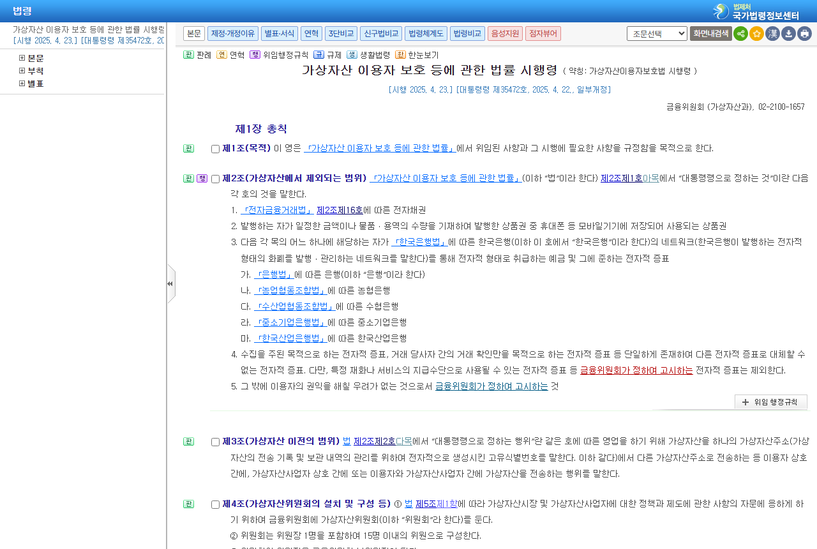Image resolution: width=817 pixels, height=549 pixels.
Task: Expand the 별표 tree node
Action: [22, 84]
